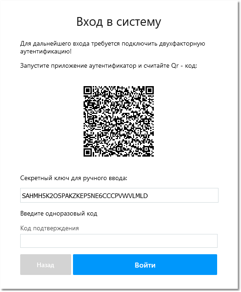Click the greyed Назад back button

click(45, 264)
